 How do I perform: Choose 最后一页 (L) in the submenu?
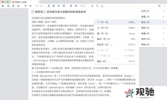point(116,39)
